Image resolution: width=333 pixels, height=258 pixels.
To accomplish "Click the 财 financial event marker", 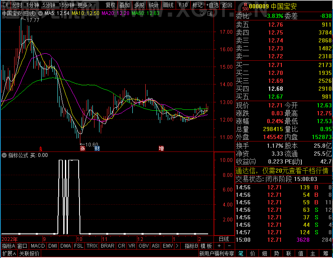I will (x=97, y=149).
